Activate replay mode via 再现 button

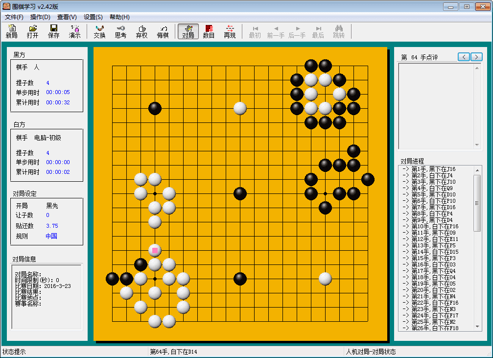[x=230, y=30]
